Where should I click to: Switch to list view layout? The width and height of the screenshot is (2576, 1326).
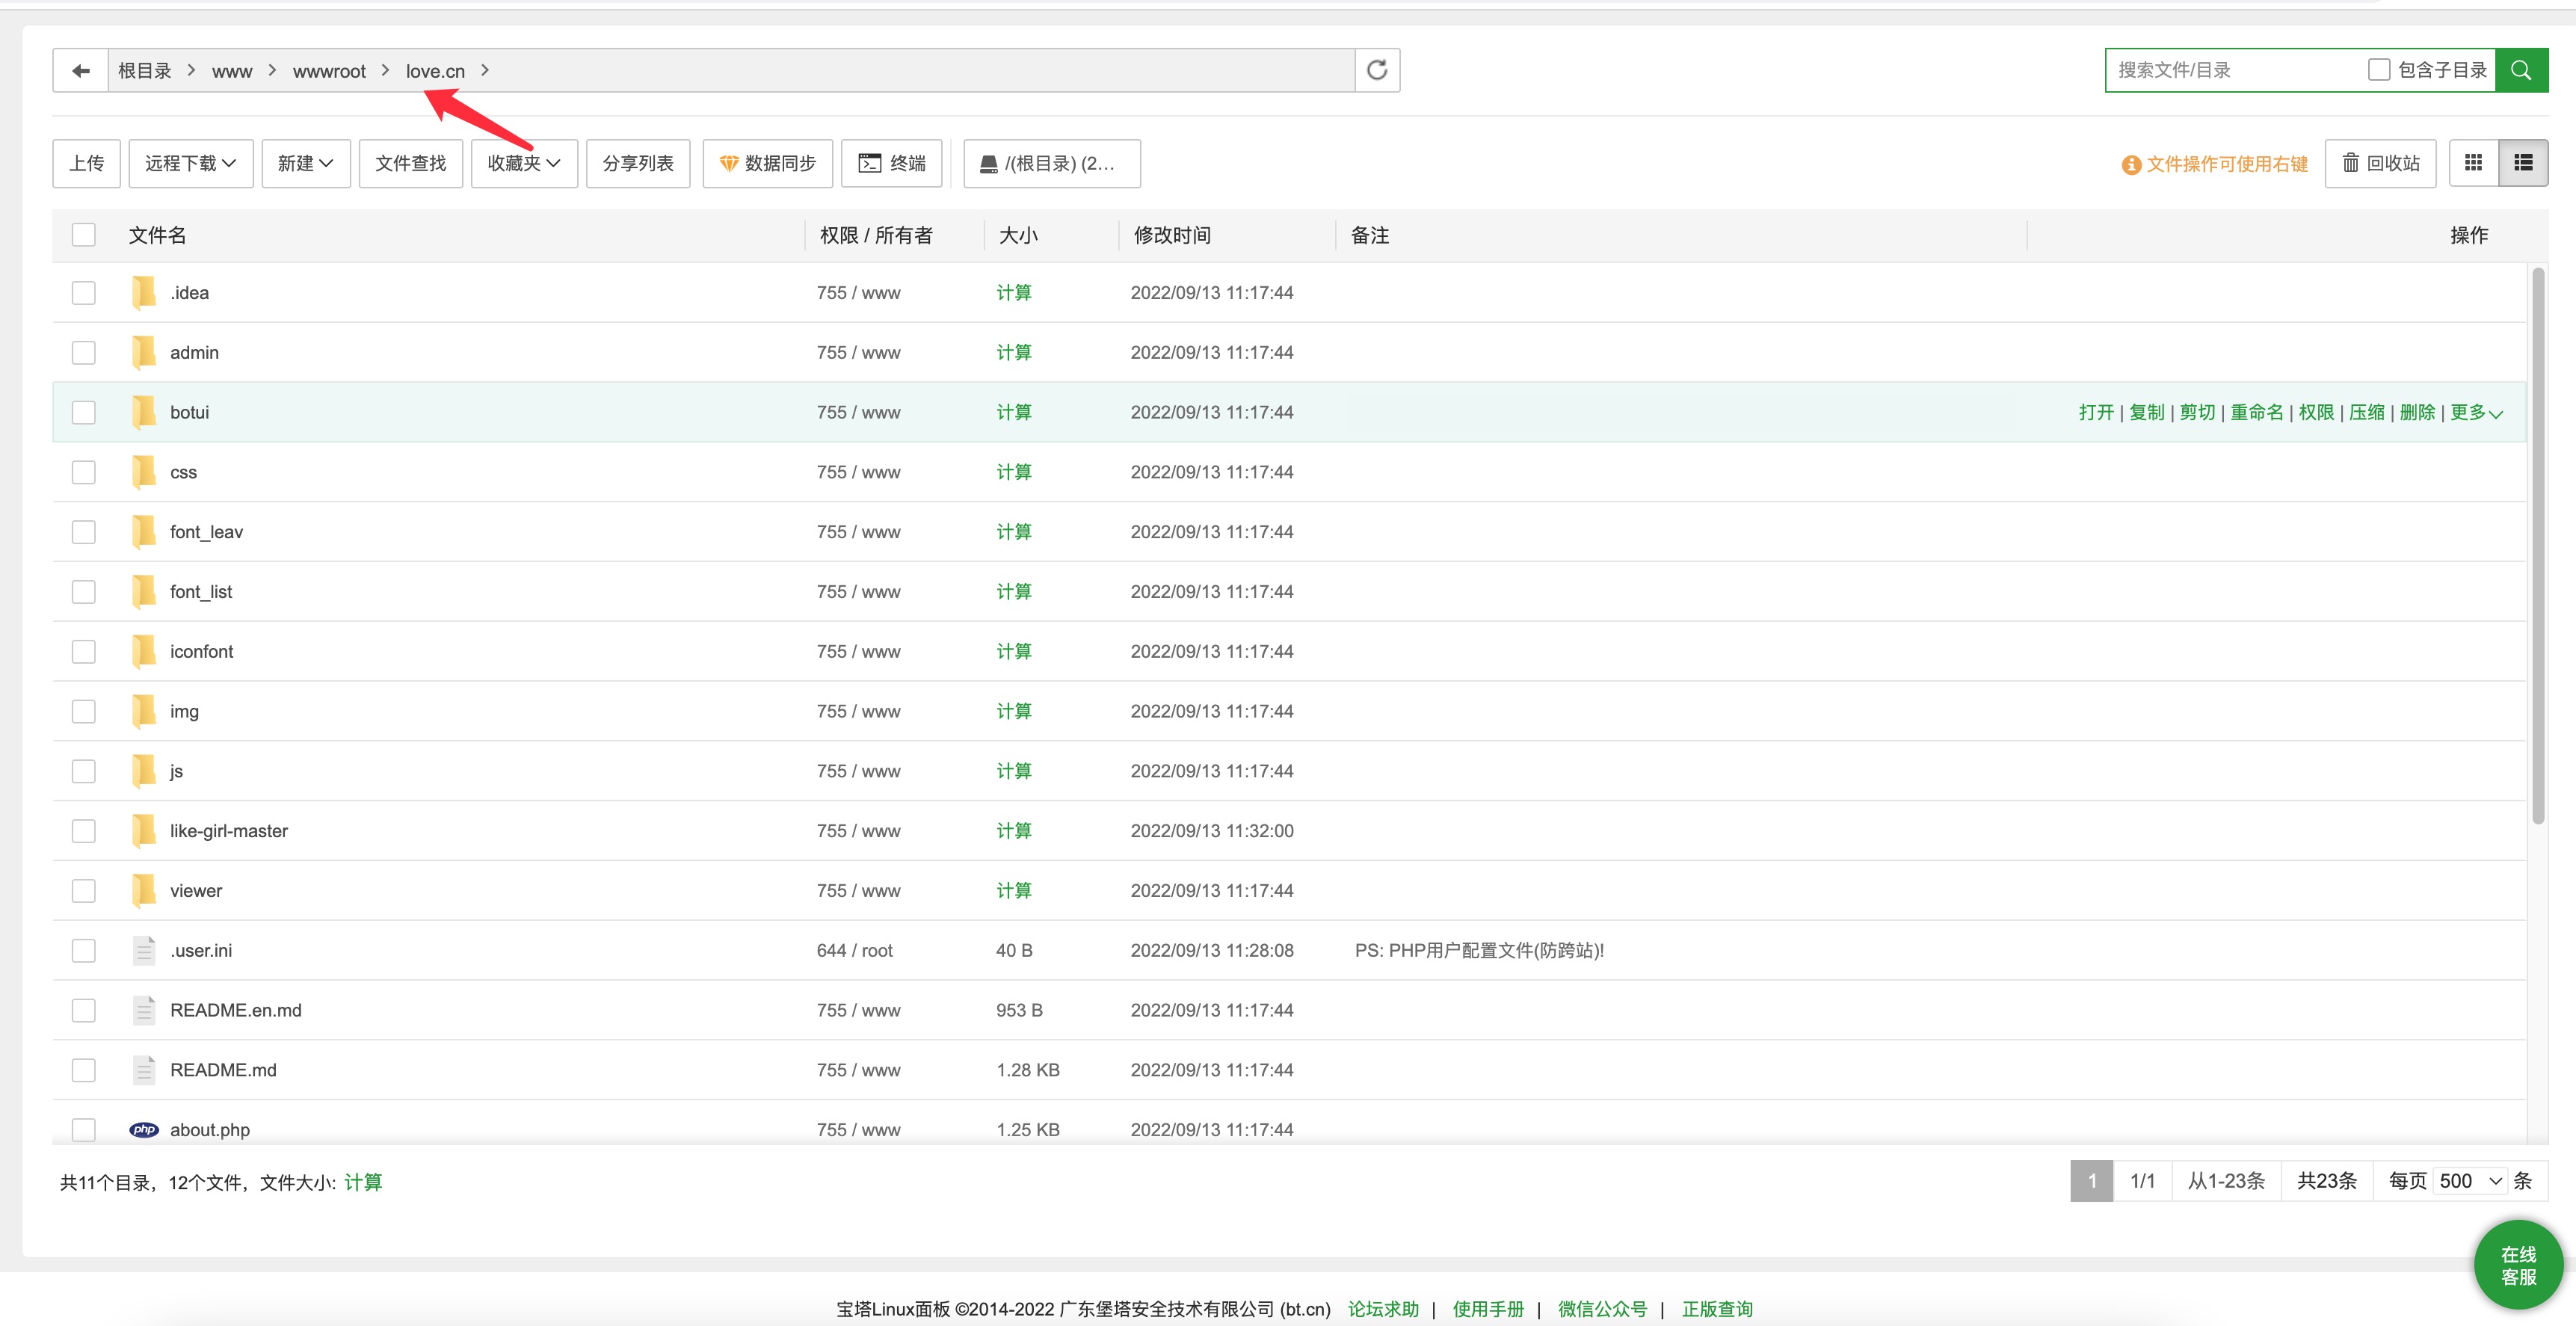pyautogui.click(x=2523, y=163)
